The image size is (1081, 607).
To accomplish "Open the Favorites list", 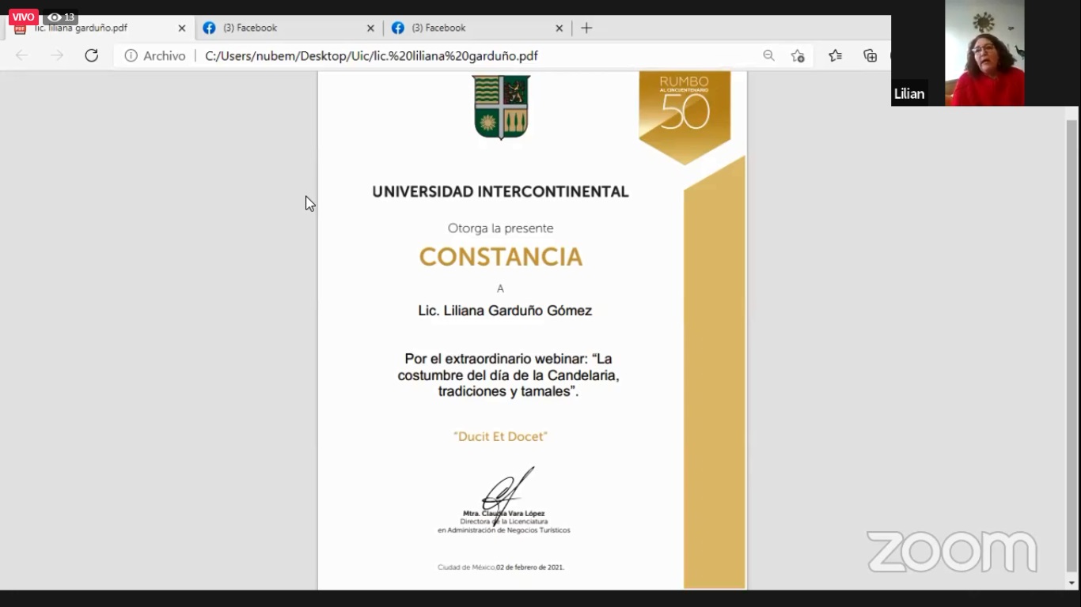I will point(835,55).
